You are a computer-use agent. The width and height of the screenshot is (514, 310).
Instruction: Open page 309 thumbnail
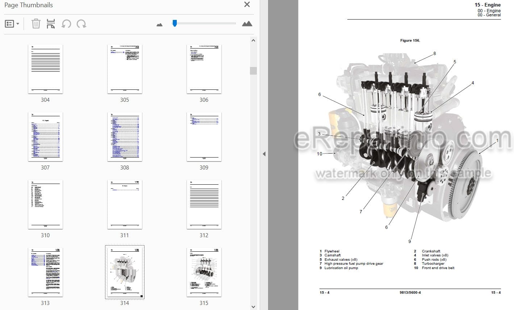coord(204,137)
